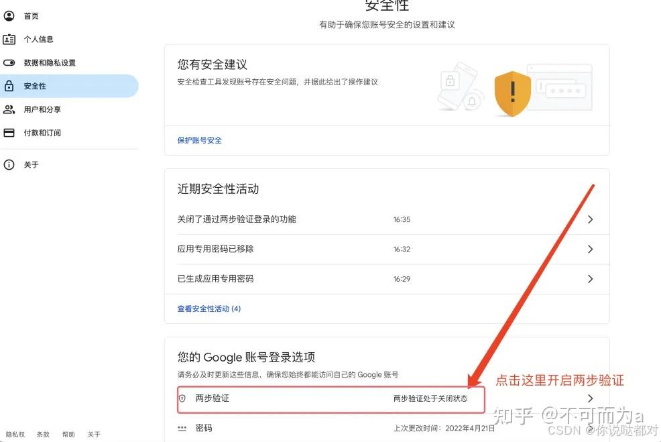661x442 pixels.
Task: Open 查看安全性活动 (4) link
Action: pos(208,309)
